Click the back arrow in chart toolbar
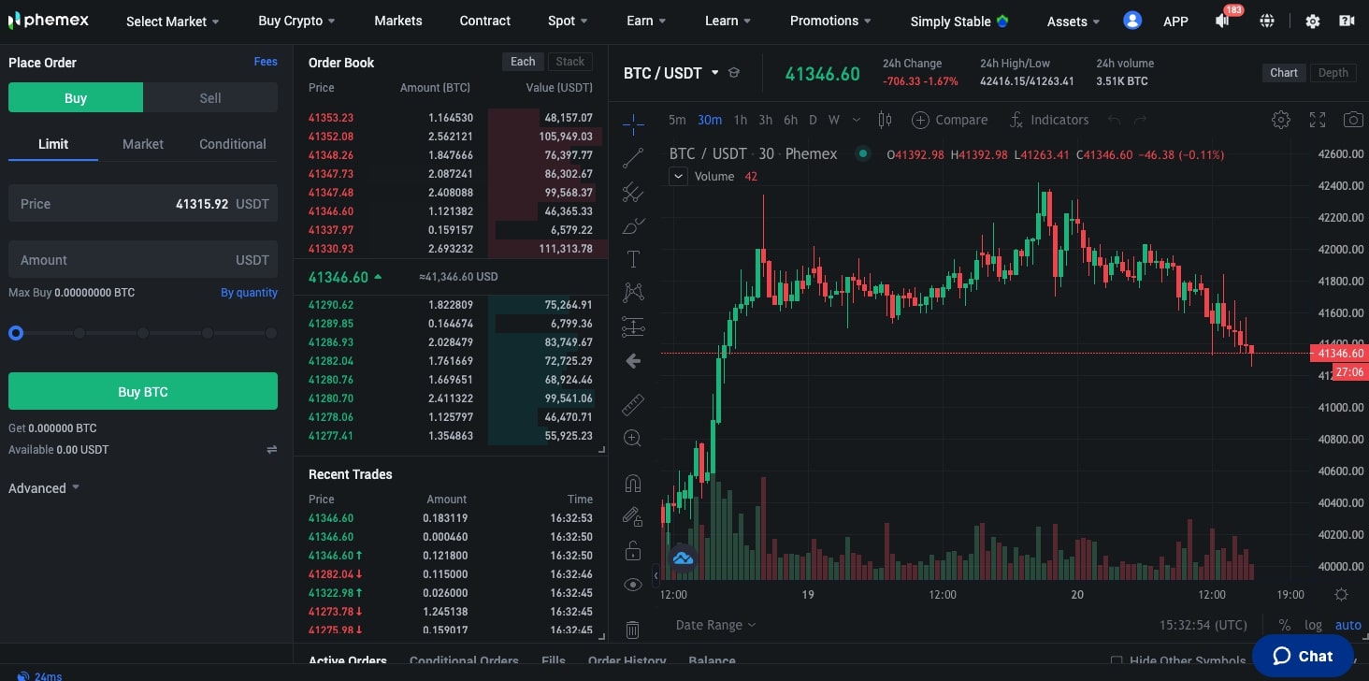1369x681 pixels. 633,360
